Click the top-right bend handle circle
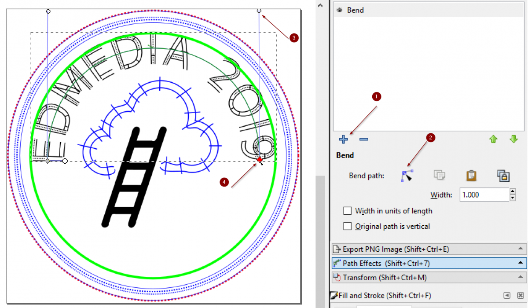528x308 pixels. 259,11
